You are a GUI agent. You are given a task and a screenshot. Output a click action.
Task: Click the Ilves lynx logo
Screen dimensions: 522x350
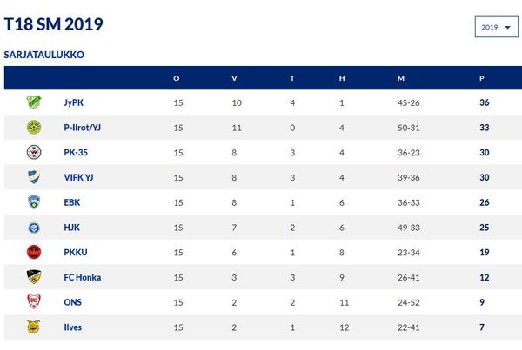pyautogui.click(x=34, y=327)
